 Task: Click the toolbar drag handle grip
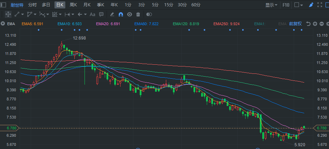2,14
